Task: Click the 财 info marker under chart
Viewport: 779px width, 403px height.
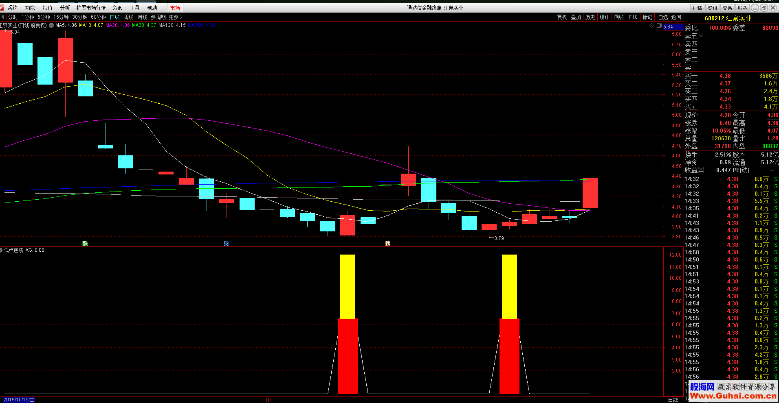Action: (226, 243)
